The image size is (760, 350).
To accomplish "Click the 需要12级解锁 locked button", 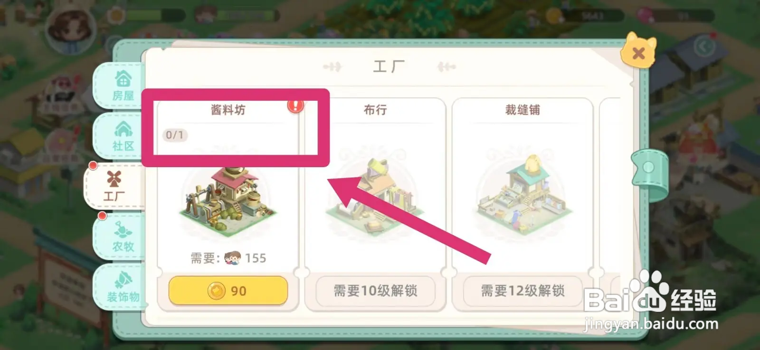I will (522, 291).
